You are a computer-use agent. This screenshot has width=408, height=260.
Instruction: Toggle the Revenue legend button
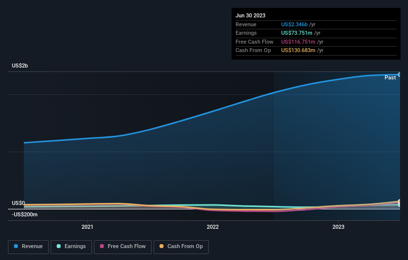(x=28, y=247)
